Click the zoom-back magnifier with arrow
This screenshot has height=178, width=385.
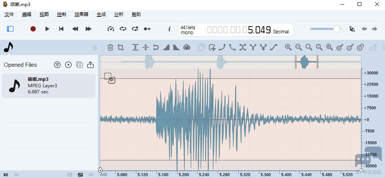point(329,47)
